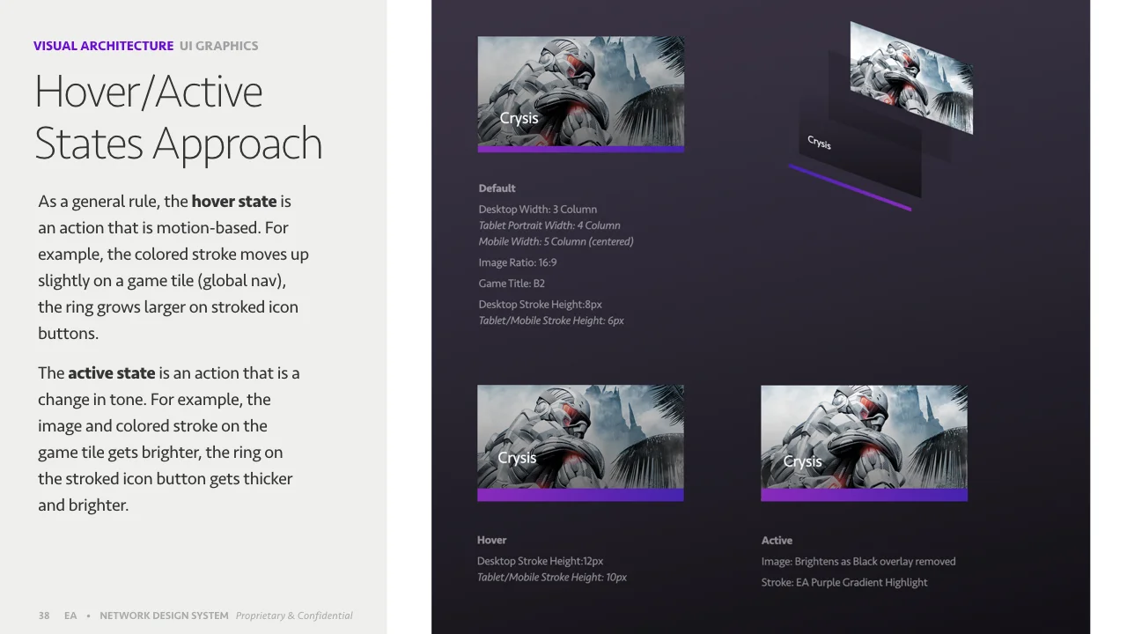Click the page number 38 in the footer
This screenshot has height=634, width=1127.
[x=43, y=616]
